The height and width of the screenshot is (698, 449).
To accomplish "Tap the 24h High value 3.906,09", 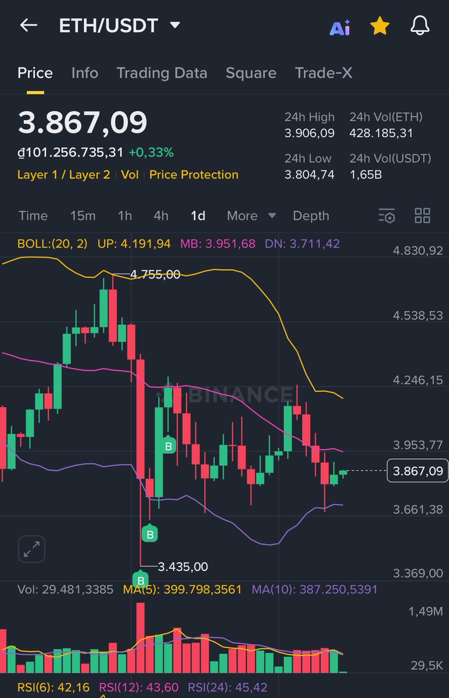I will pos(310,133).
